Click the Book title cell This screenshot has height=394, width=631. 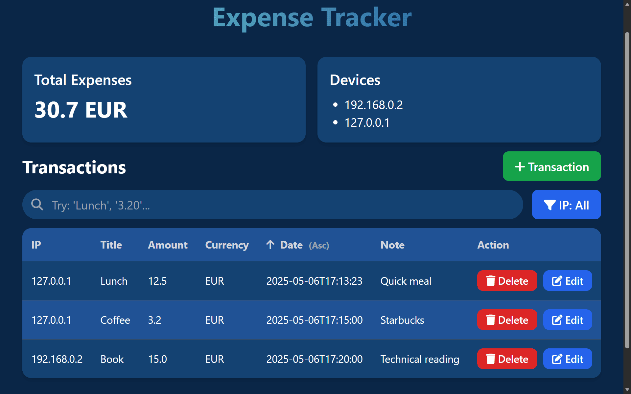[112, 359]
